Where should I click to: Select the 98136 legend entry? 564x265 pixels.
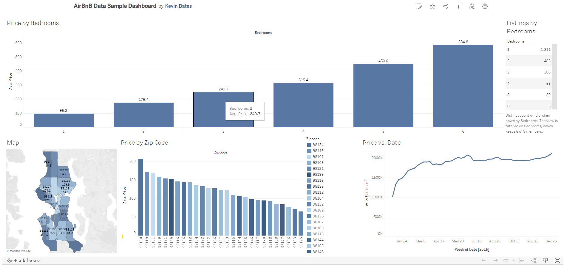pos(315,186)
